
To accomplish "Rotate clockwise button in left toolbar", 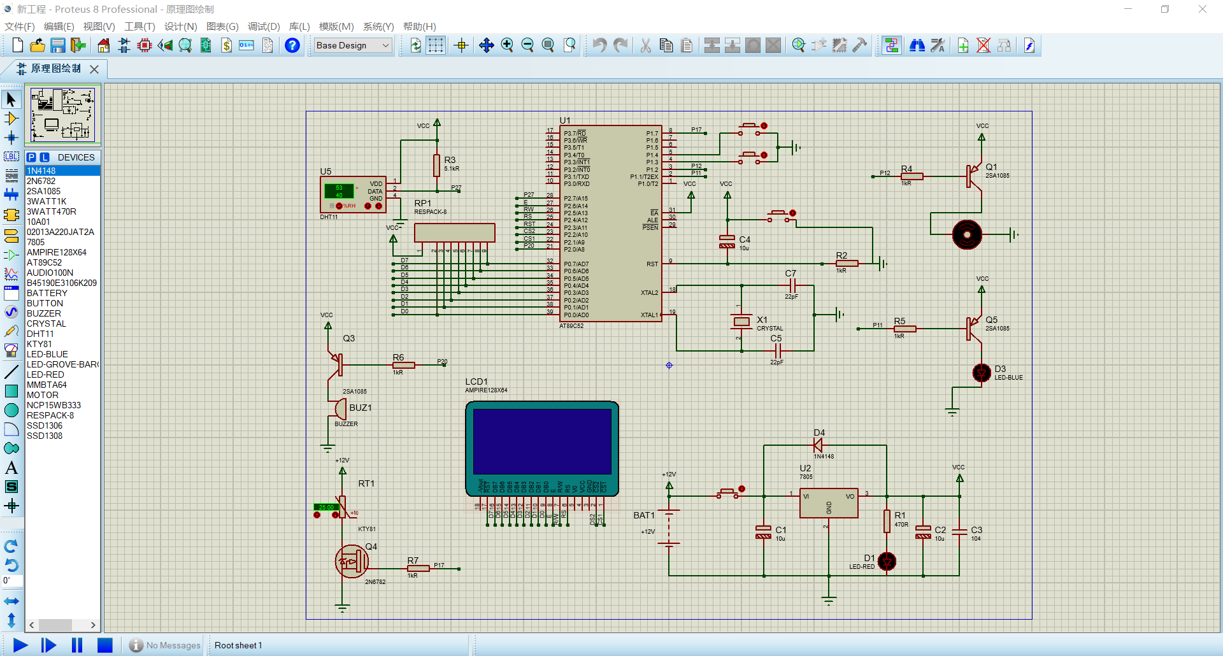I will [11, 546].
